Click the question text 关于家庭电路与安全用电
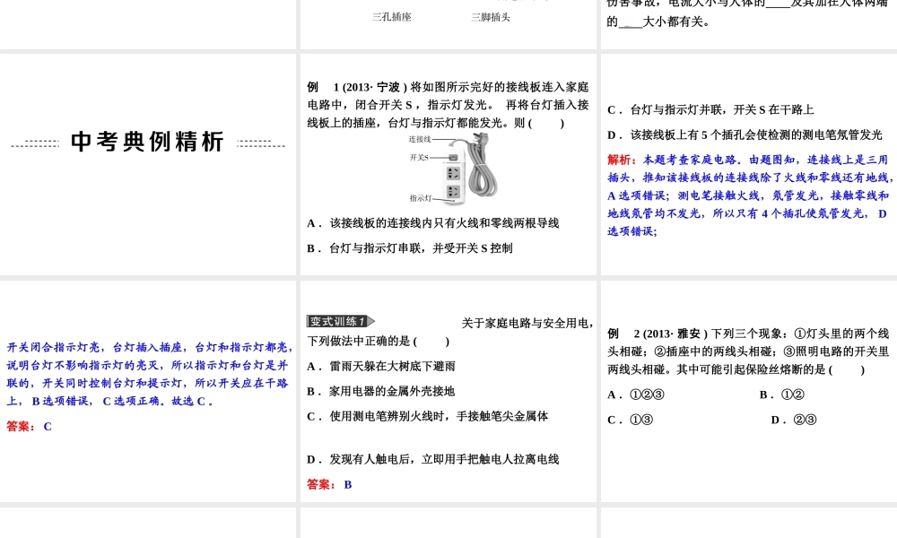 [x=527, y=323]
